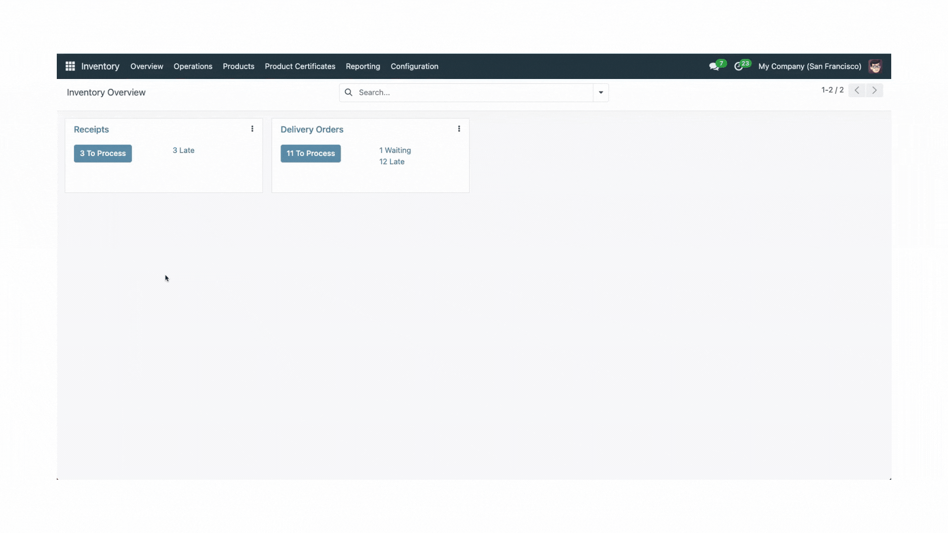The width and height of the screenshot is (948, 533).
Task: Click the Inventory Overview breadcrumb title
Action: click(106, 92)
